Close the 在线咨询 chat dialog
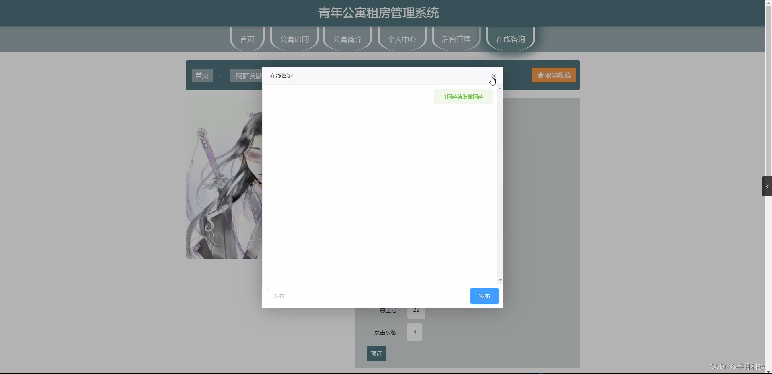The width and height of the screenshot is (772, 374). point(493,76)
